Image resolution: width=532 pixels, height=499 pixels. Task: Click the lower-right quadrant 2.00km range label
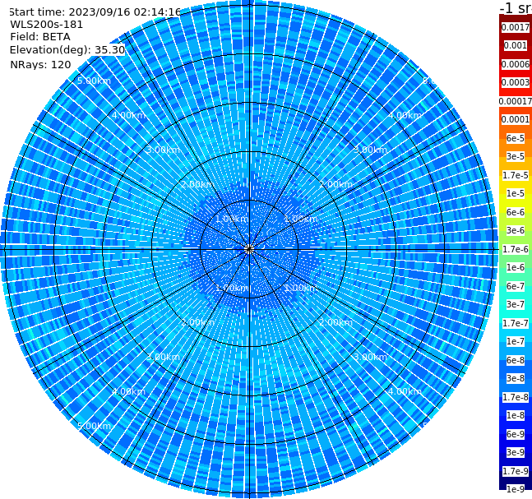tap(335, 322)
